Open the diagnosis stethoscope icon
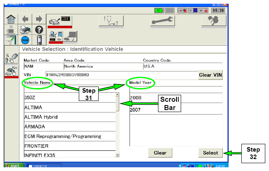The image size is (269, 171). 111,21
